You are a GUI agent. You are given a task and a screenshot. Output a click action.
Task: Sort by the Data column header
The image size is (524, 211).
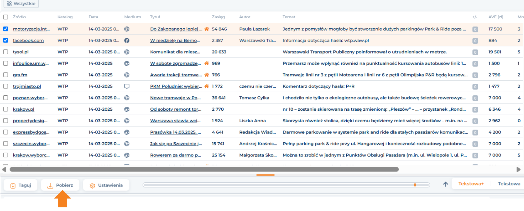(x=93, y=17)
